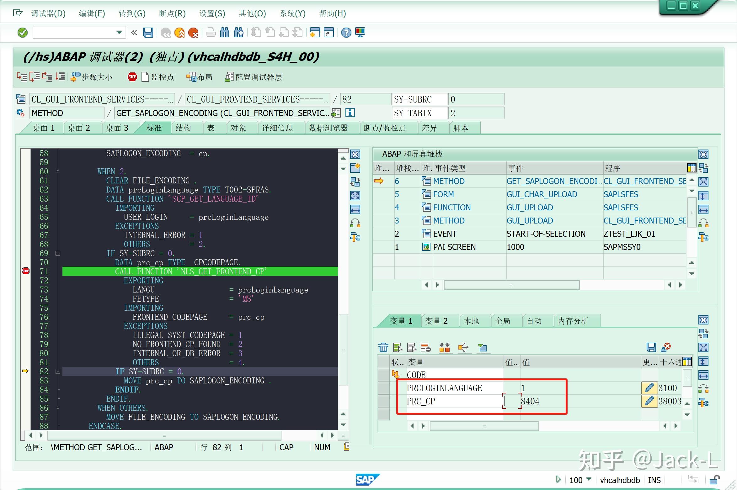Click the 配置调试器层 button
The width and height of the screenshot is (737, 490).
tap(254, 77)
